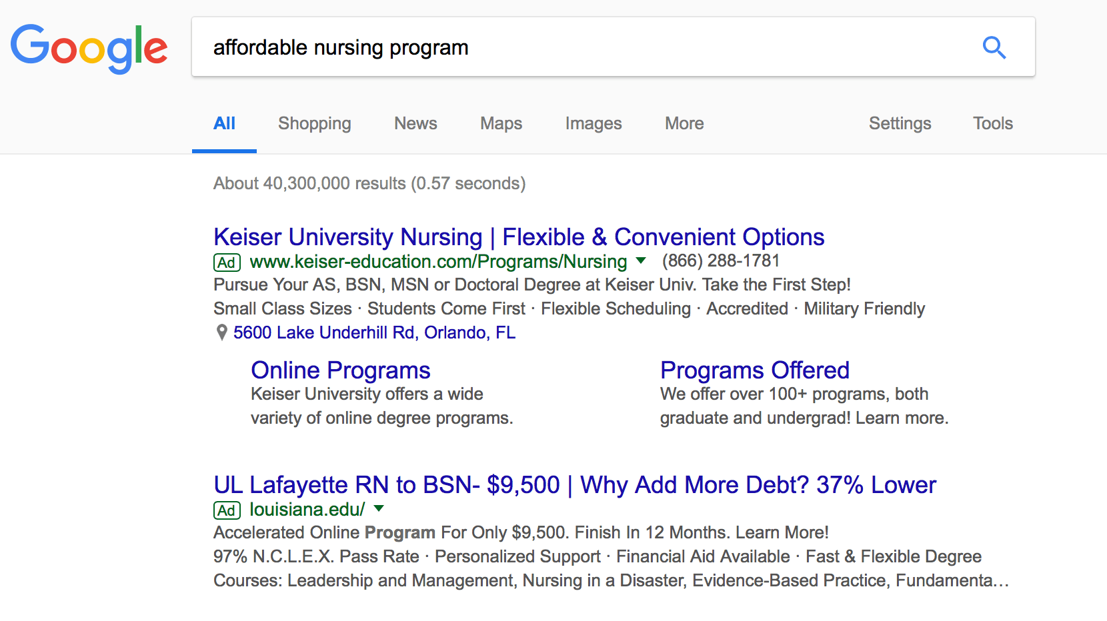Open 5600 Lake Underhill Rd address link

pyautogui.click(x=375, y=332)
